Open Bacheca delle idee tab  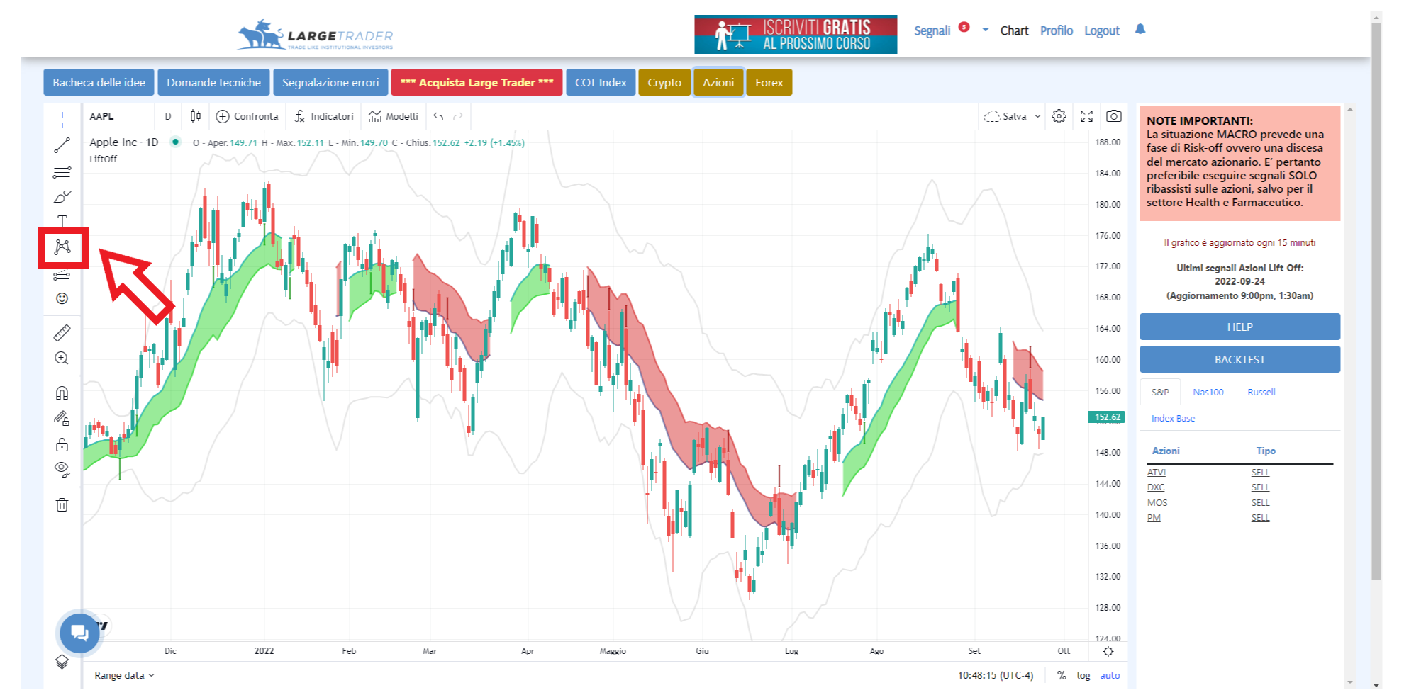coord(99,82)
